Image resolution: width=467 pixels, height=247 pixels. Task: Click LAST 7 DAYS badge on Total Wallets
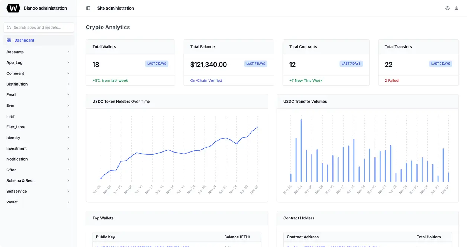157,64
